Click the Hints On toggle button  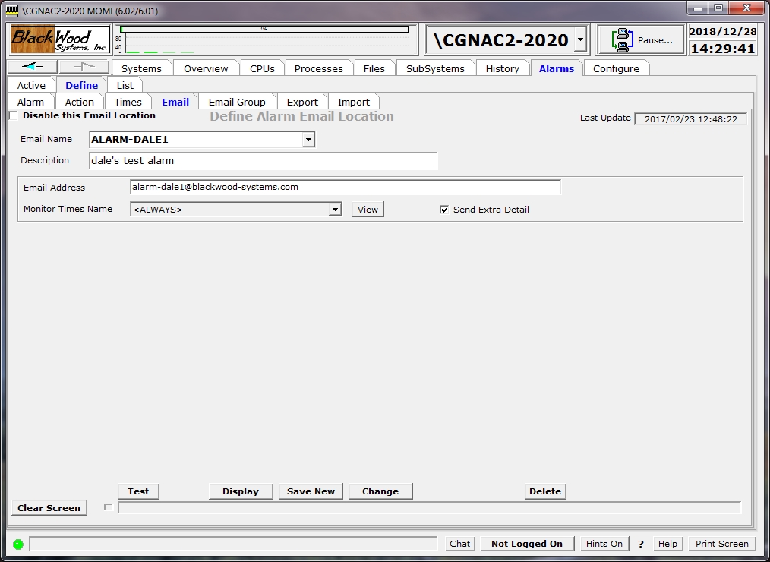[x=604, y=544]
